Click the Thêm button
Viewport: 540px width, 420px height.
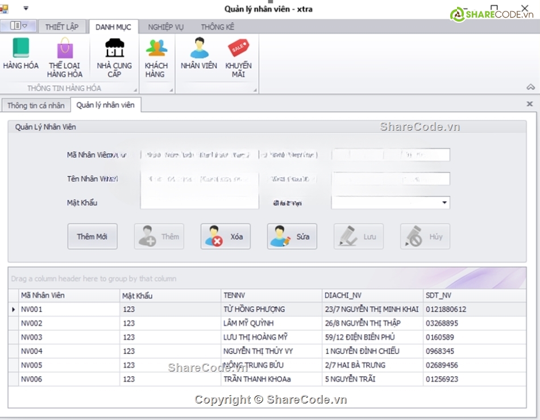[159, 236]
